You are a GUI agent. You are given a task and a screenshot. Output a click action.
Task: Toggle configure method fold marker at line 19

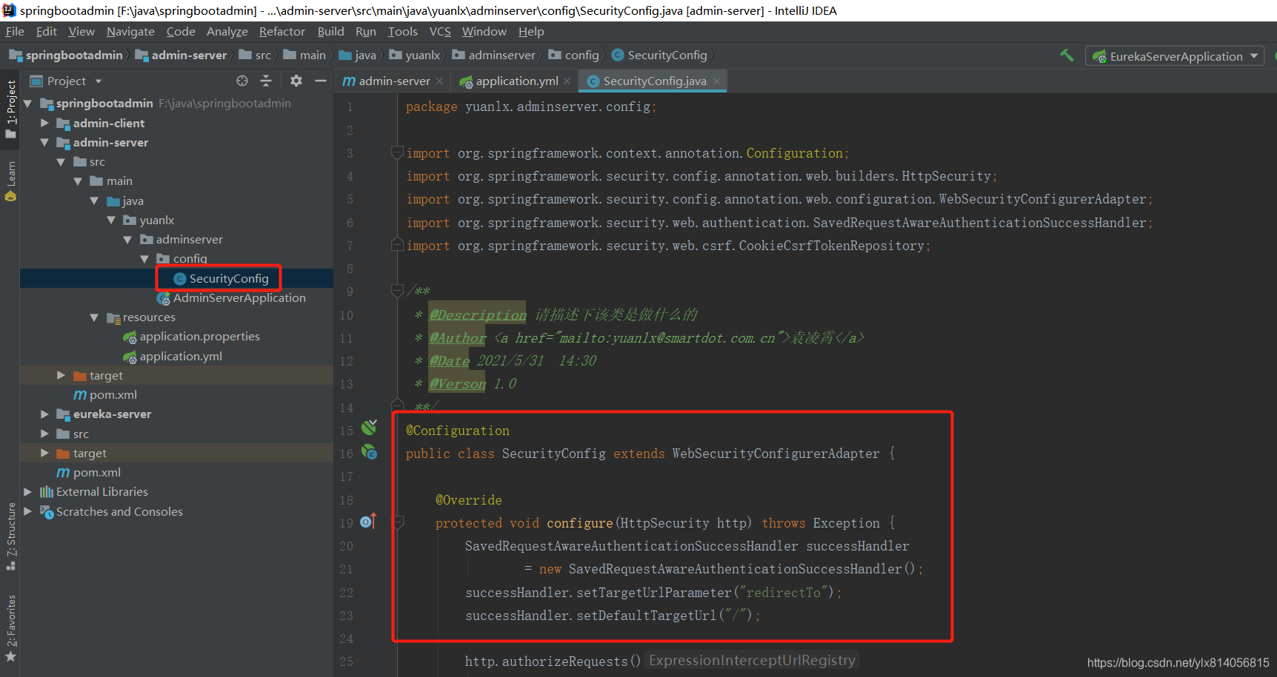[x=397, y=523]
